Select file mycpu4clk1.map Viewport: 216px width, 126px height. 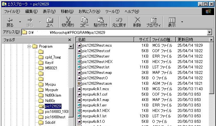pos(96,100)
